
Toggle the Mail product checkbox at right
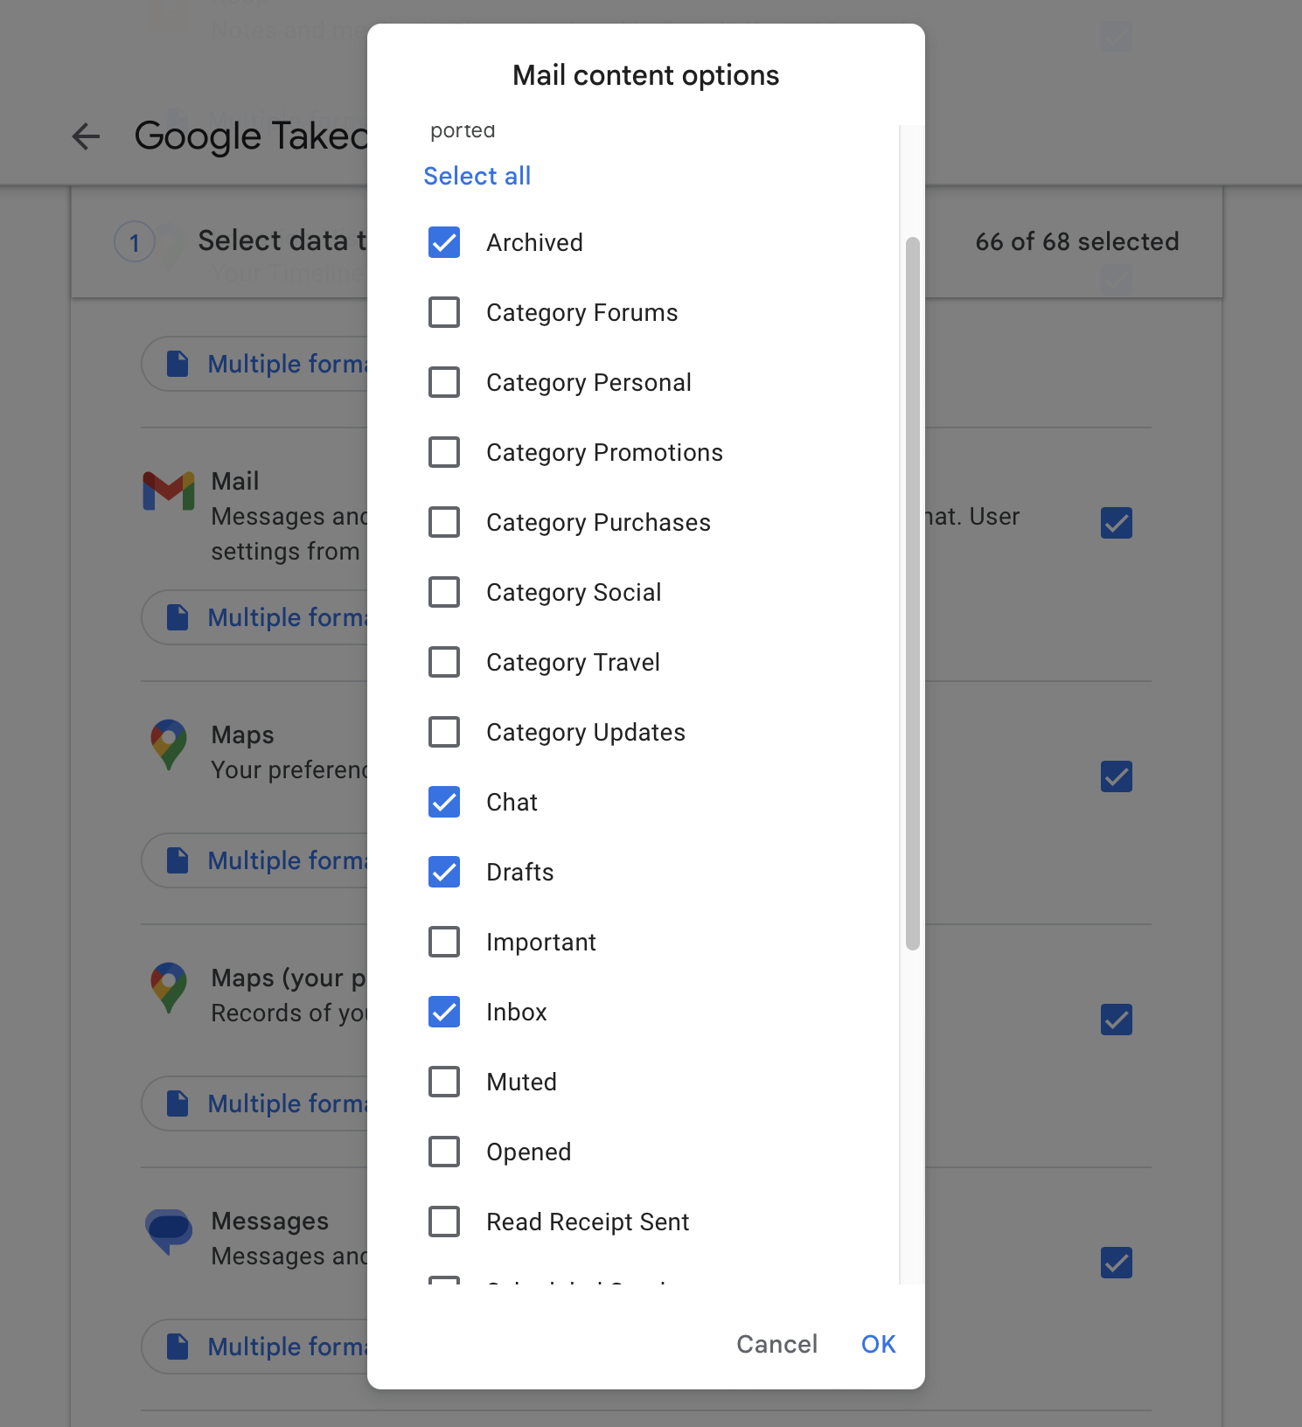[1117, 523]
